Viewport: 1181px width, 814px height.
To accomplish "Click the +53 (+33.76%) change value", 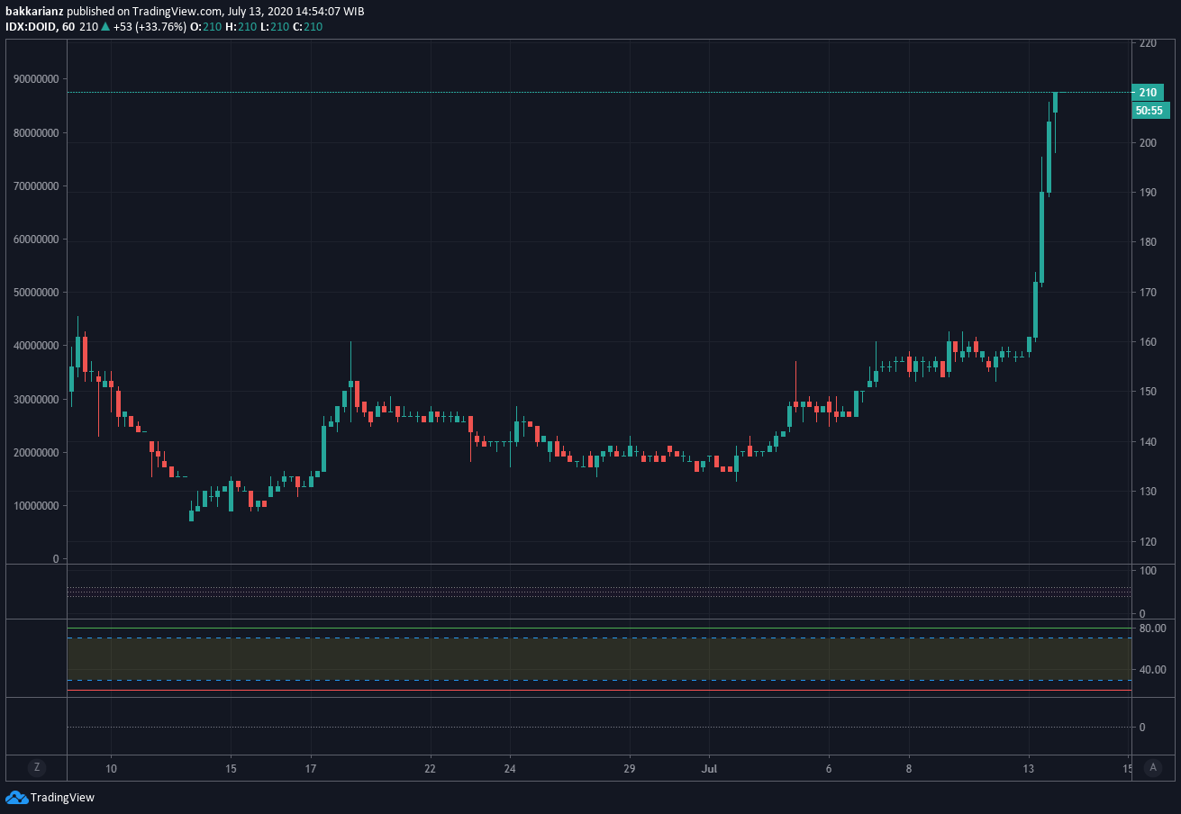I will [149, 26].
